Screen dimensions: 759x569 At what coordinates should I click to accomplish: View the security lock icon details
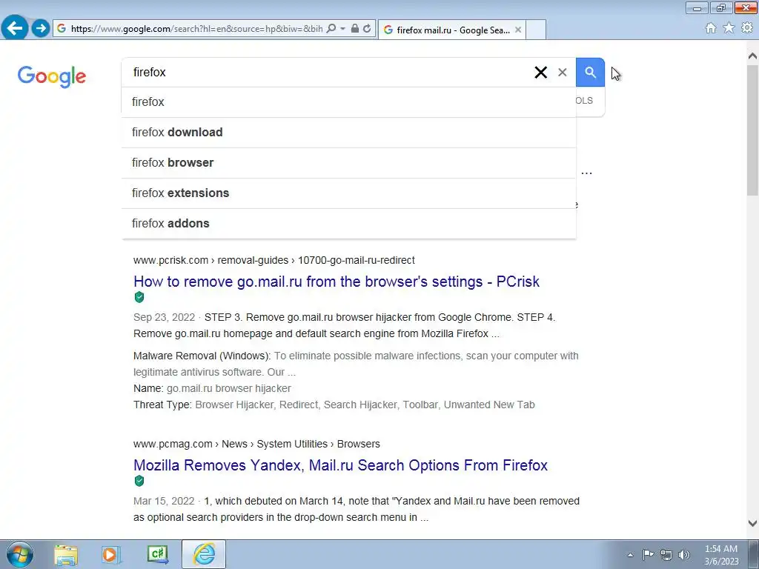click(x=355, y=29)
